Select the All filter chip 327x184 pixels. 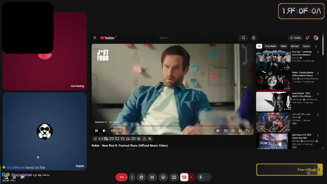259,46
